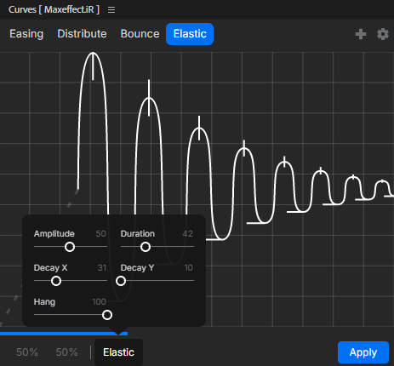Click the Apply button
Image resolution: width=394 pixels, height=366 pixels.
pos(363,352)
